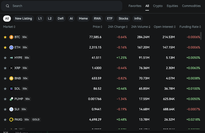Click the Solana token icon
Screen dimensions: 205x133
pos(11,88)
